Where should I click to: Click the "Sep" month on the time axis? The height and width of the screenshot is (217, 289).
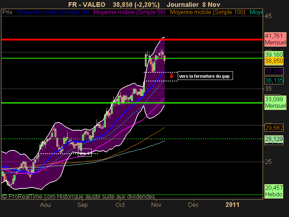(x=82, y=205)
